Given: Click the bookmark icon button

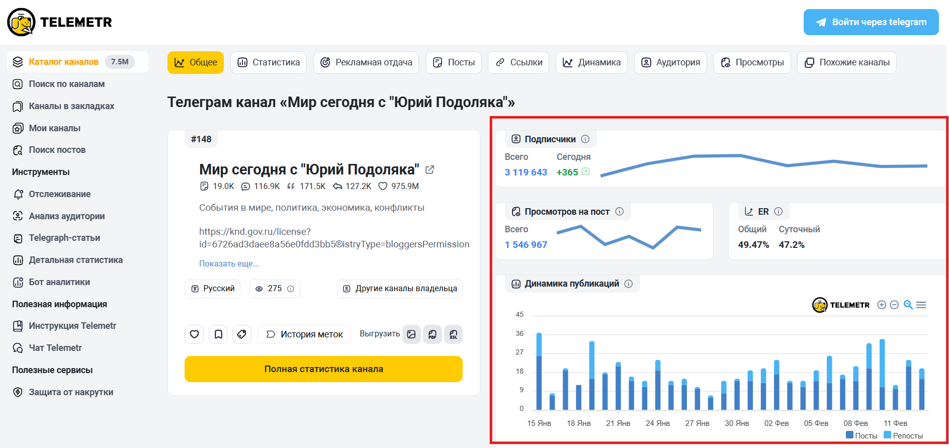Looking at the screenshot, I should pyautogui.click(x=218, y=334).
